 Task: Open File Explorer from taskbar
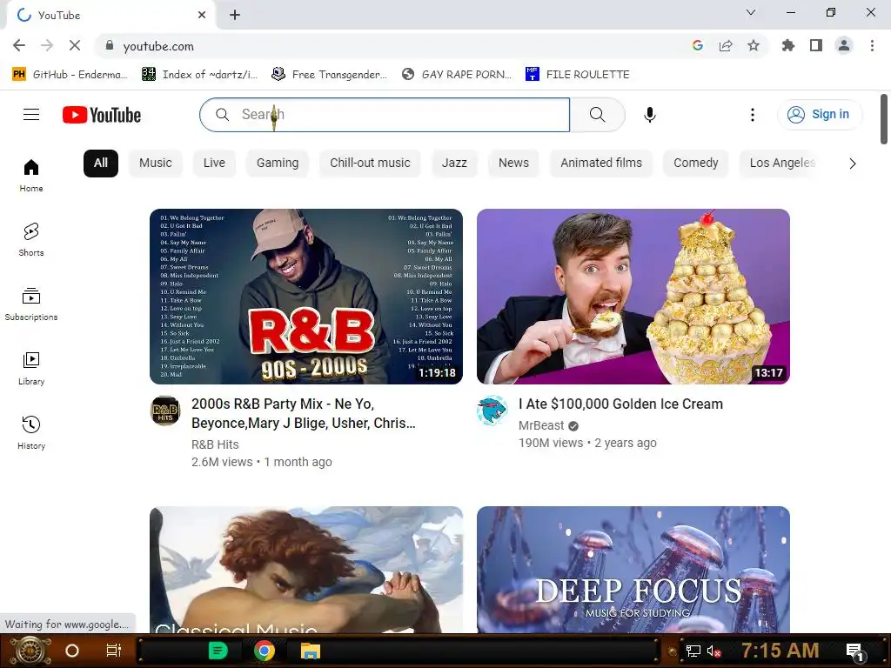311,651
